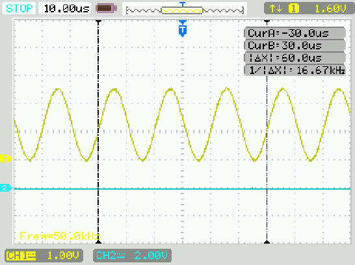The height and width of the screenshot is (265, 355).
Task: Click the CurA -30.0us readout
Action: click(295, 33)
